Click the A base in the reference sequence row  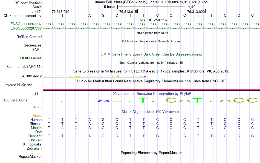point(89,16)
